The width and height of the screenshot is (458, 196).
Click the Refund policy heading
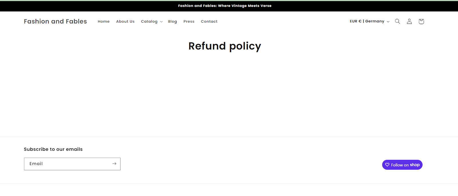[x=225, y=46]
